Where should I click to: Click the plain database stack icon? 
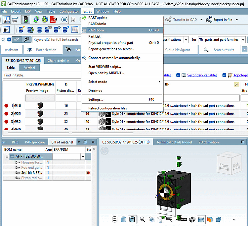(39, 29)
